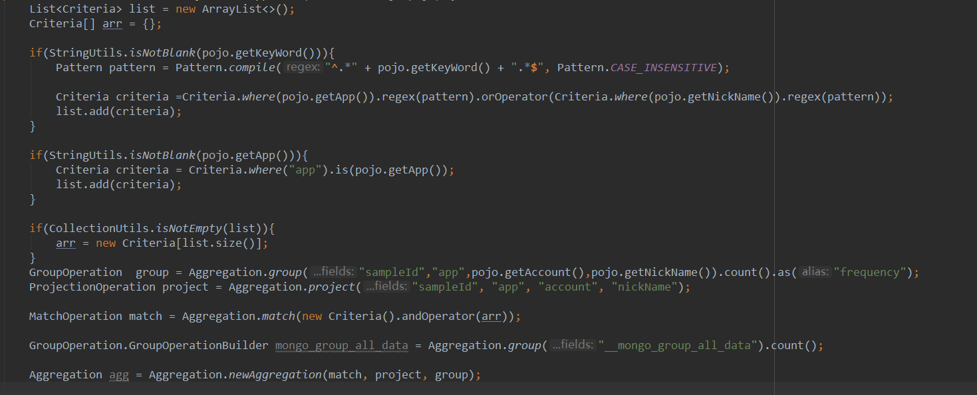The height and width of the screenshot is (395, 977).
Task: Click "new Criteria()" in the match line
Action: [349, 316]
